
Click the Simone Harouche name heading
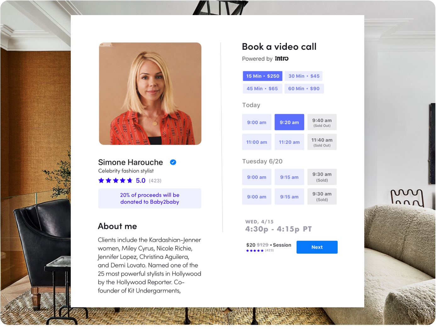point(131,162)
